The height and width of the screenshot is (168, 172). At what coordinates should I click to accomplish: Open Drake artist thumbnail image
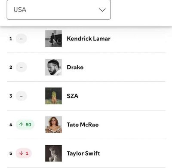(53, 67)
